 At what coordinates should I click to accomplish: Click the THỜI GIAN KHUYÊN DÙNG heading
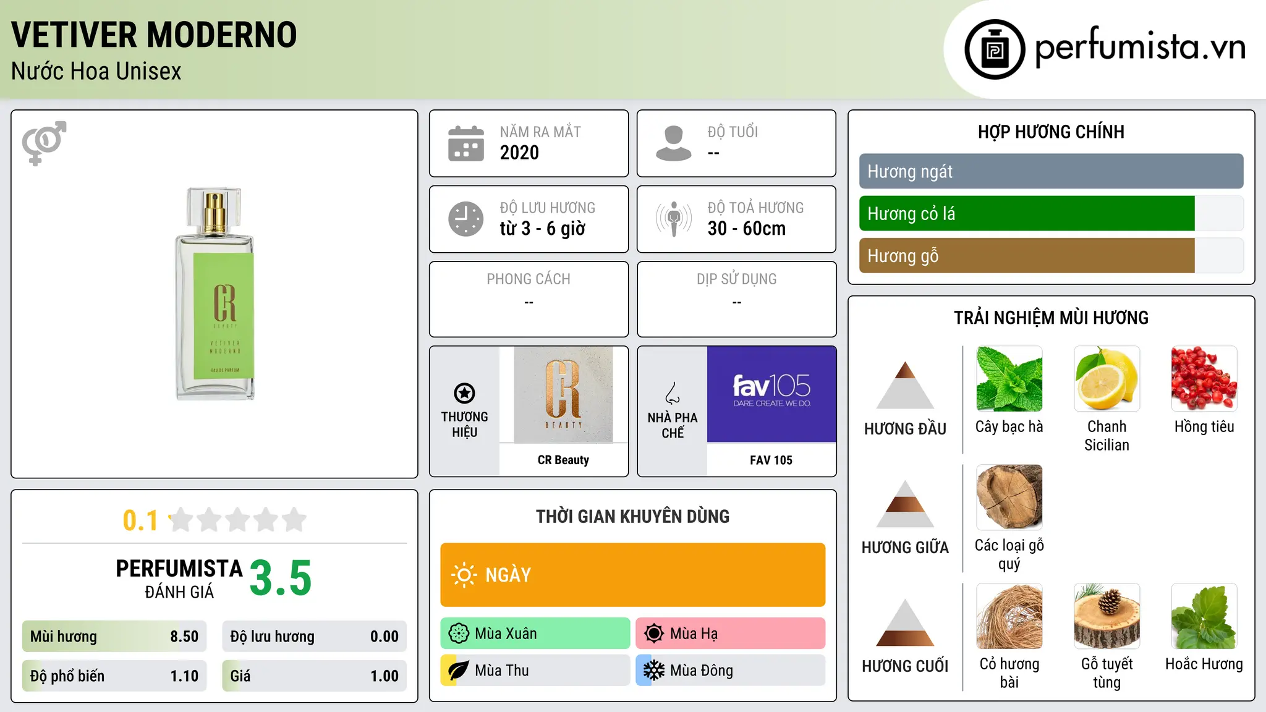(632, 516)
